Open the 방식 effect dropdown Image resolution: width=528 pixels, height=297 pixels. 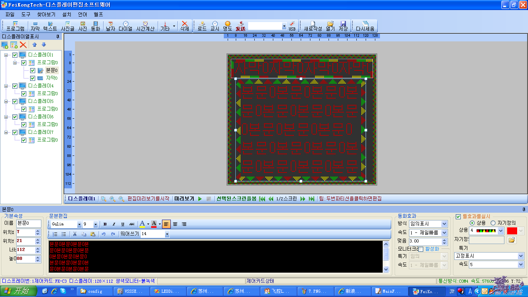click(x=444, y=224)
